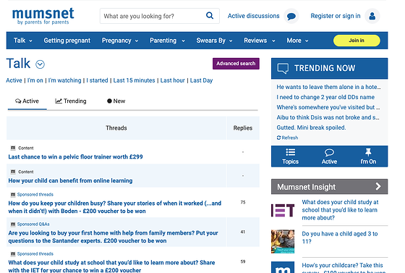Click the reply count 41
405x273 pixels.
pos(243,232)
